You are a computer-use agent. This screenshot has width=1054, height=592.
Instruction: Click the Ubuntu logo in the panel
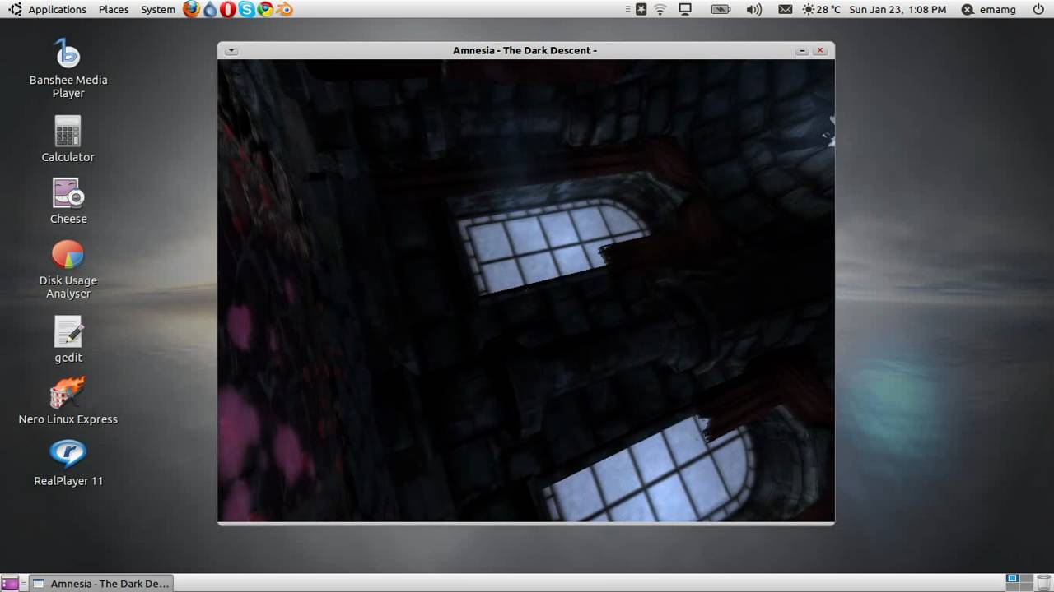[x=15, y=9]
